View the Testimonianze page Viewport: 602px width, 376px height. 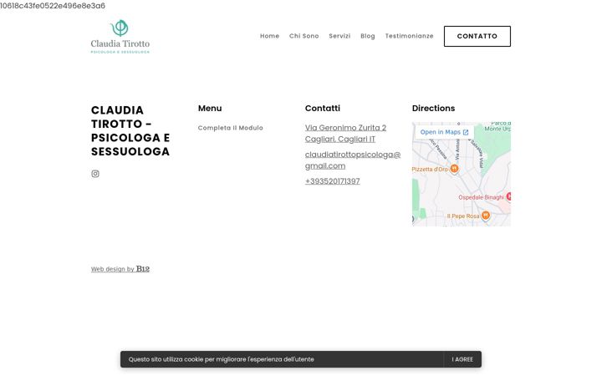pyautogui.click(x=409, y=36)
